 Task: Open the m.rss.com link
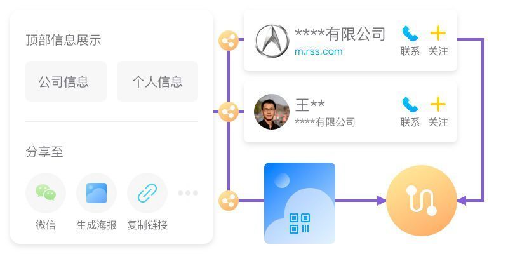click(x=318, y=51)
